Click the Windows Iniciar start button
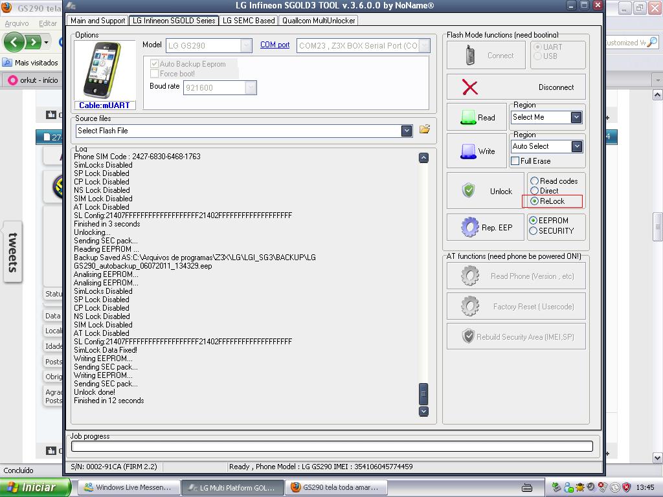This screenshot has width=663, height=497. click(x=35, y=487)
